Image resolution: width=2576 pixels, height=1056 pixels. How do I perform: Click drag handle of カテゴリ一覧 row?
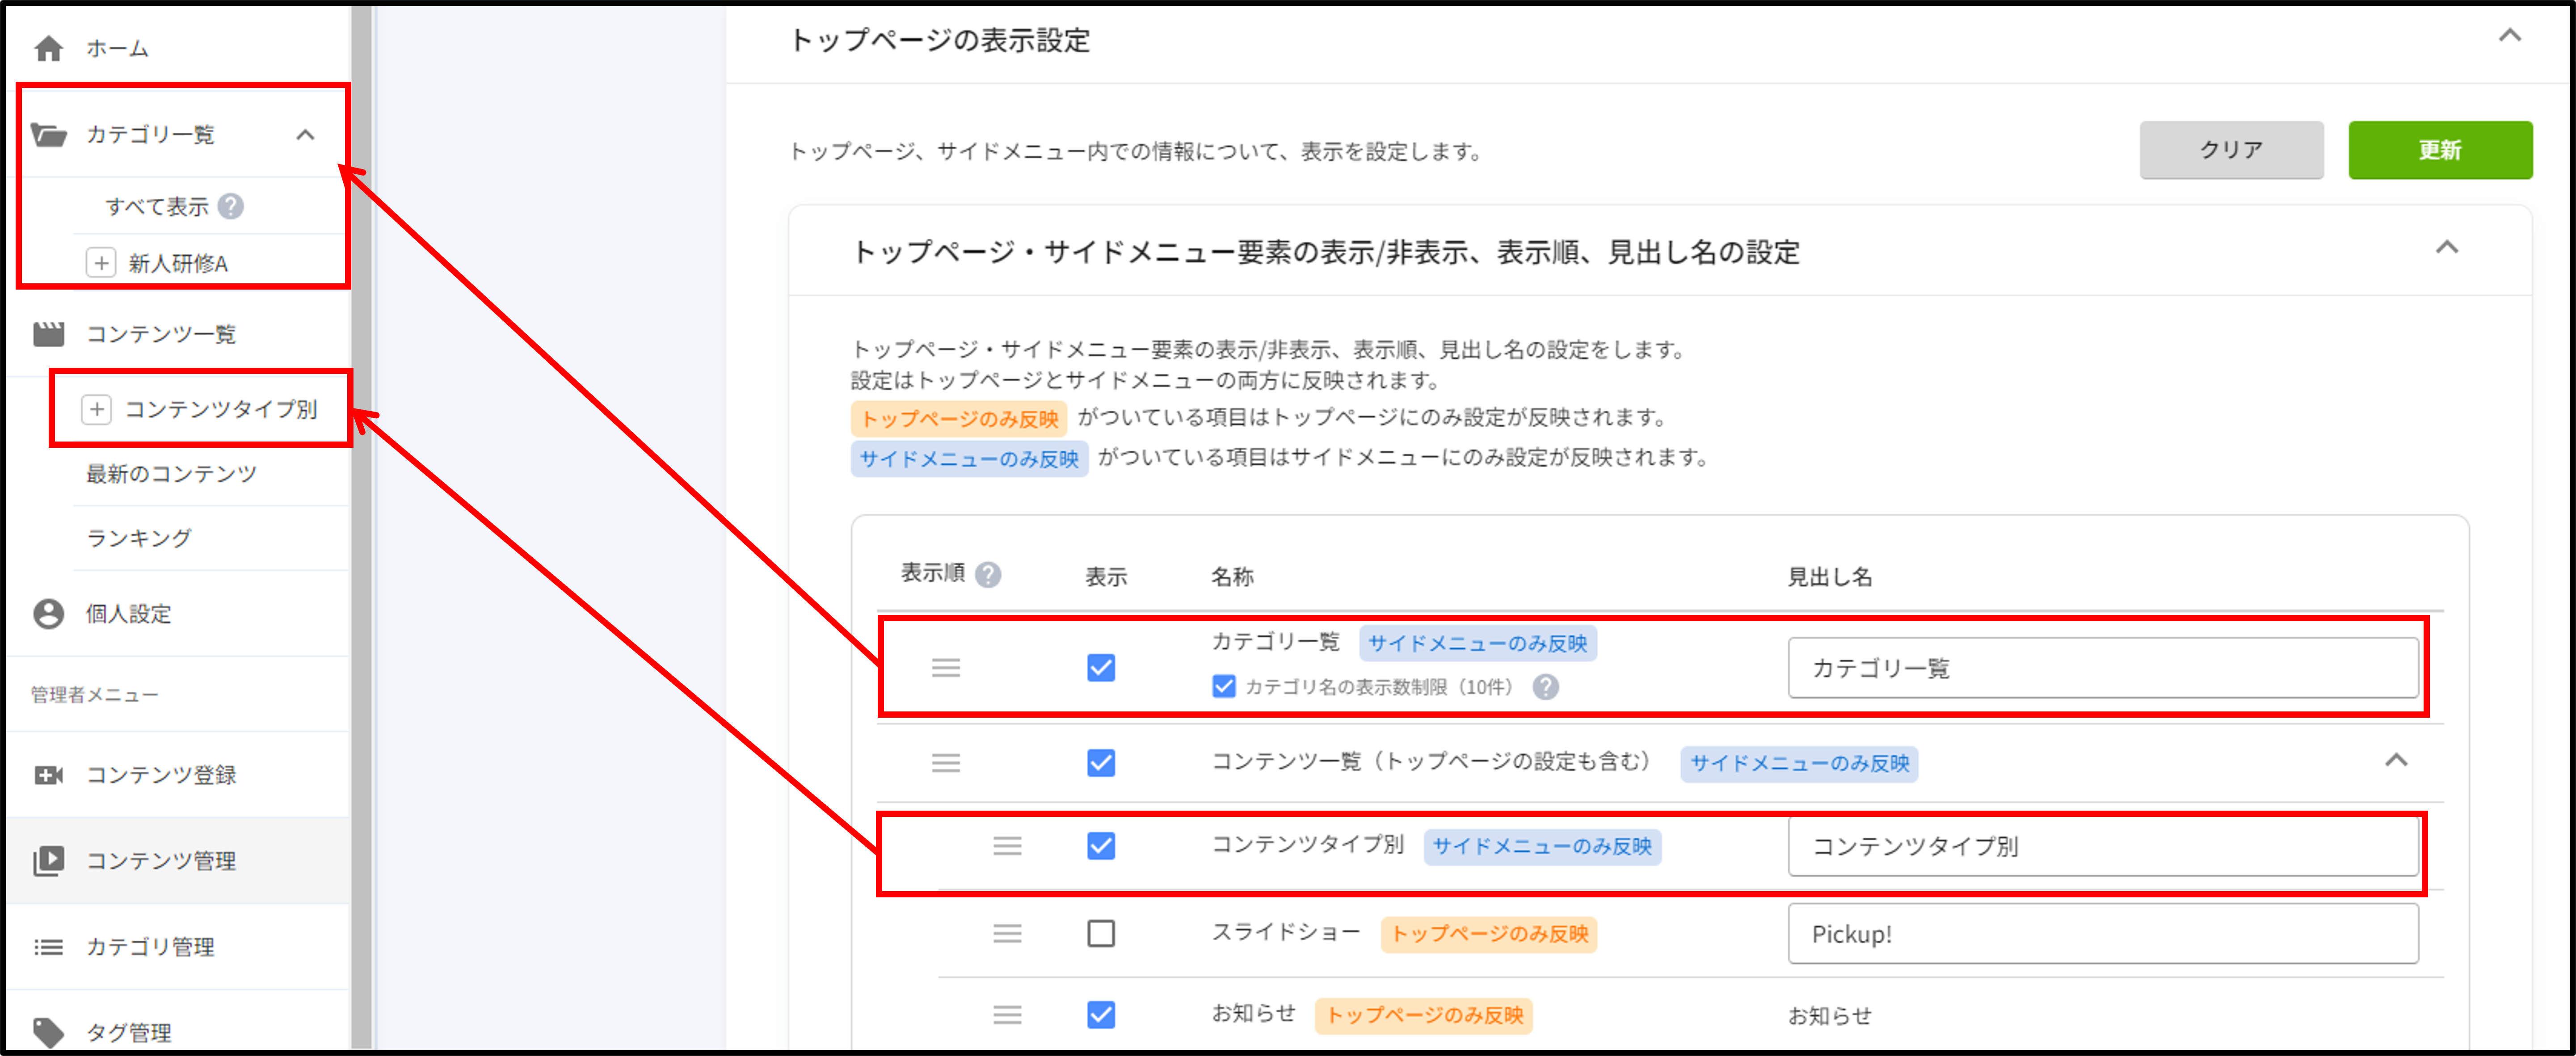946,667
